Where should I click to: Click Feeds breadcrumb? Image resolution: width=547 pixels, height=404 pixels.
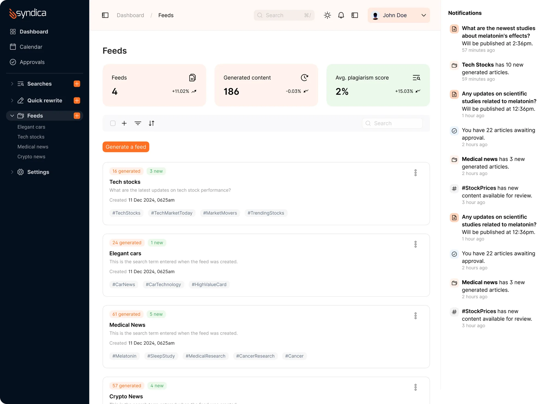click(x=166, y=15)
